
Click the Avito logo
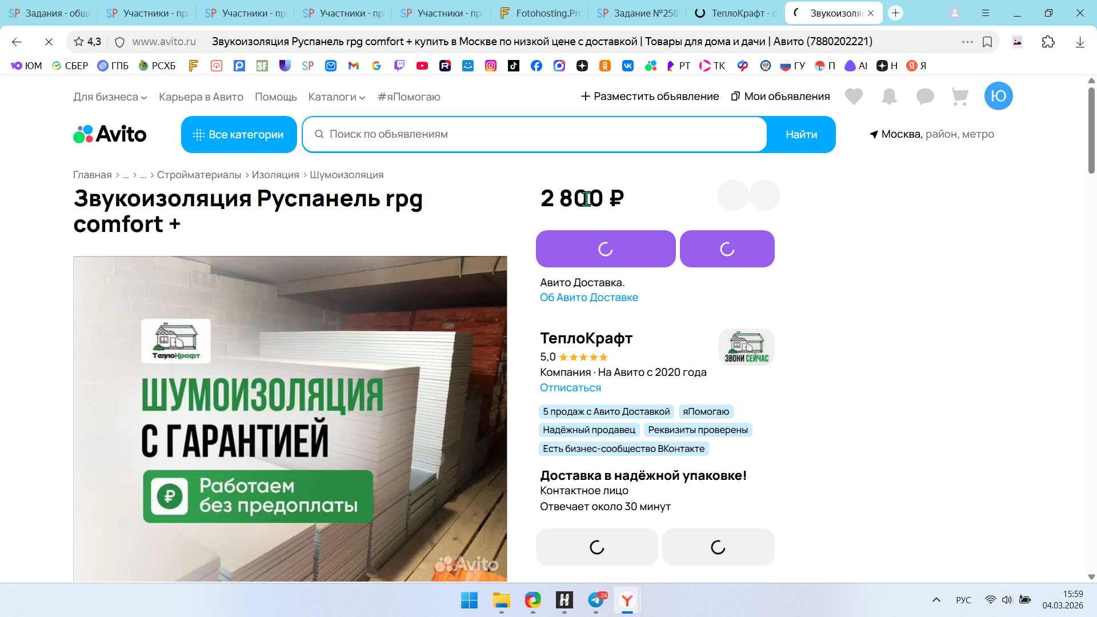pos(110,134)
